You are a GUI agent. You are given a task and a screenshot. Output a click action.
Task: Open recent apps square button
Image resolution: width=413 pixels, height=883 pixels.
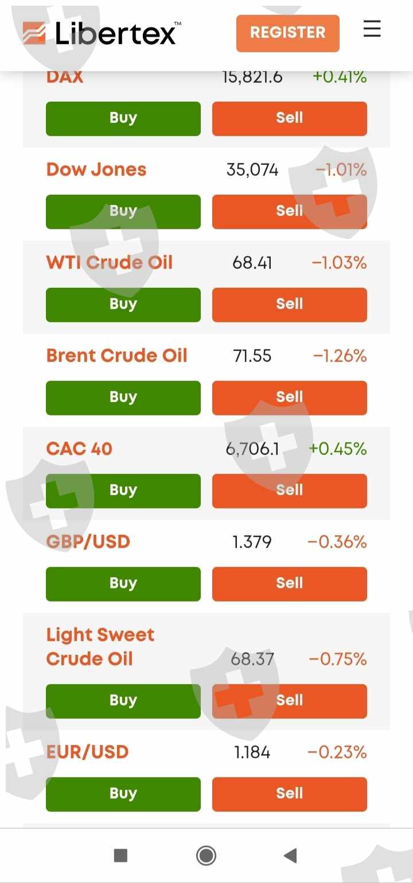coord(120,855)
